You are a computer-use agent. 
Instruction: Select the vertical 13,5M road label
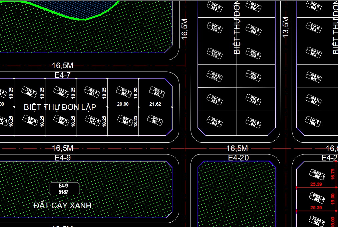[285, 27]
